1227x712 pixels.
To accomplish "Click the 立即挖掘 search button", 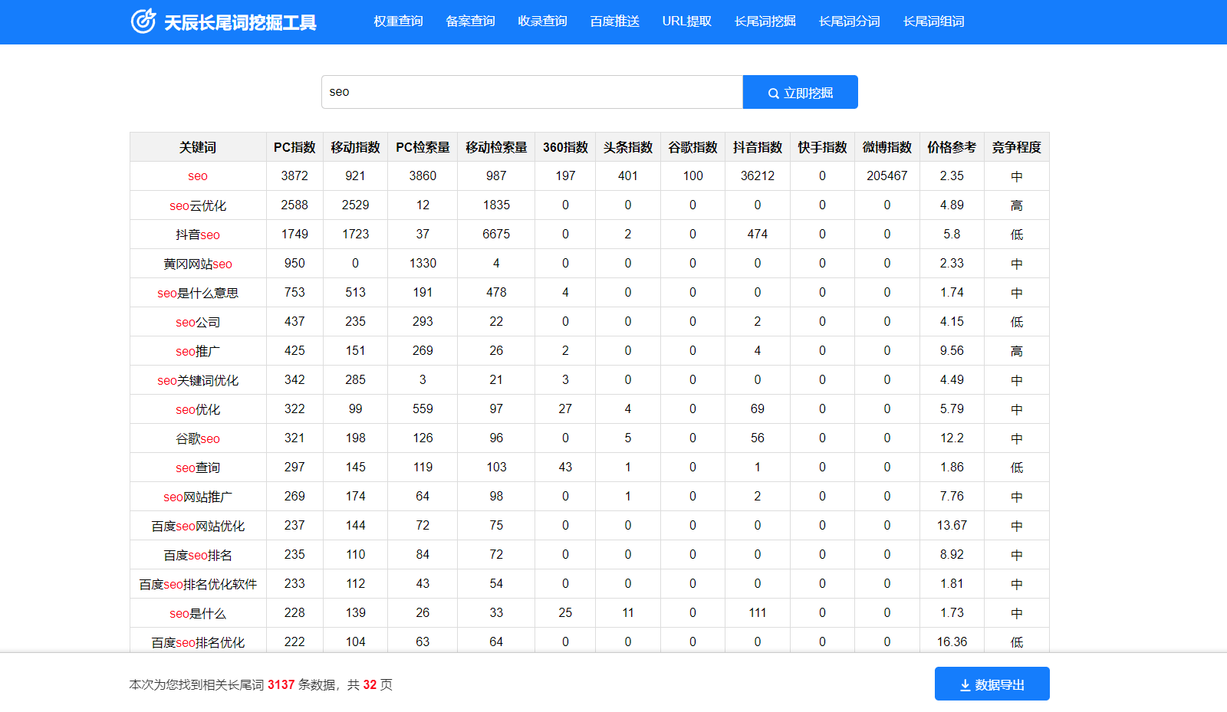I will coord(801,92).
